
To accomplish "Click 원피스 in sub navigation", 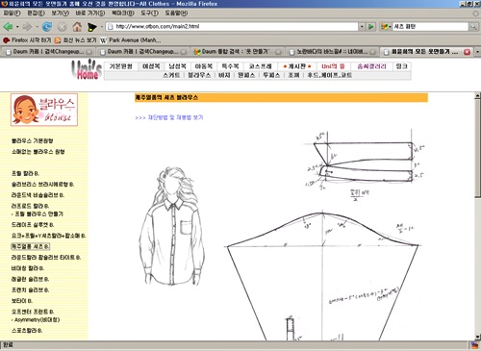I will click(x=246, y=75).
